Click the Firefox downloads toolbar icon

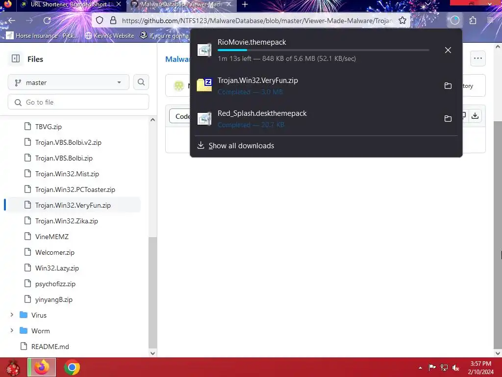(x=454, y=21)
